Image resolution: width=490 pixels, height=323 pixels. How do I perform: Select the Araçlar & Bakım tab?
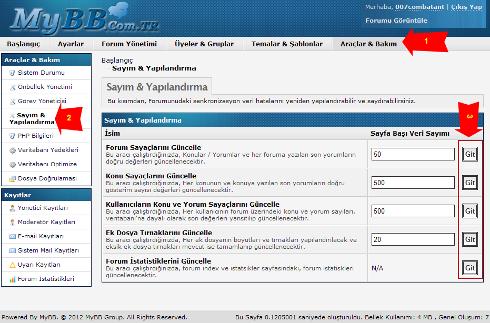tap(369, 44)
